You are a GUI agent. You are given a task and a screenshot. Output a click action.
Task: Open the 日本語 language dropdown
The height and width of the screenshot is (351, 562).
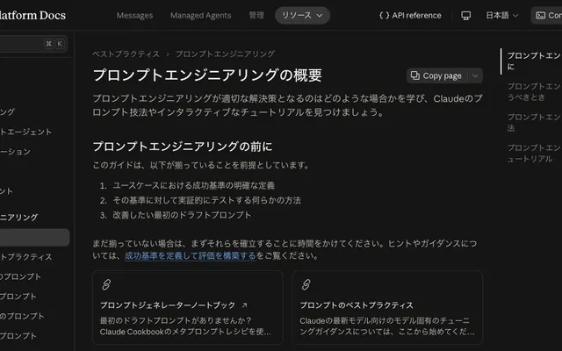501,16
